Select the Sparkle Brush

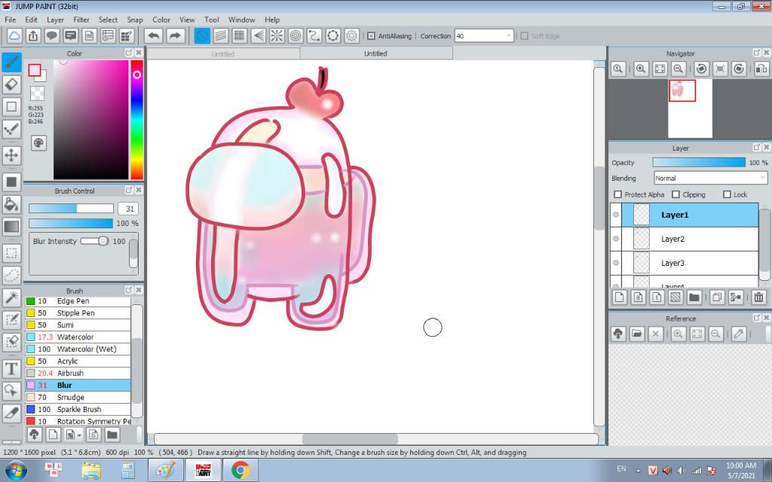click(78, 409)
